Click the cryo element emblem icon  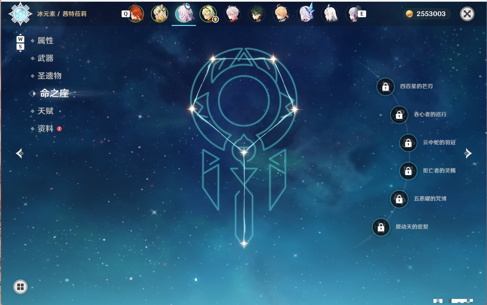tap(20, 14)
